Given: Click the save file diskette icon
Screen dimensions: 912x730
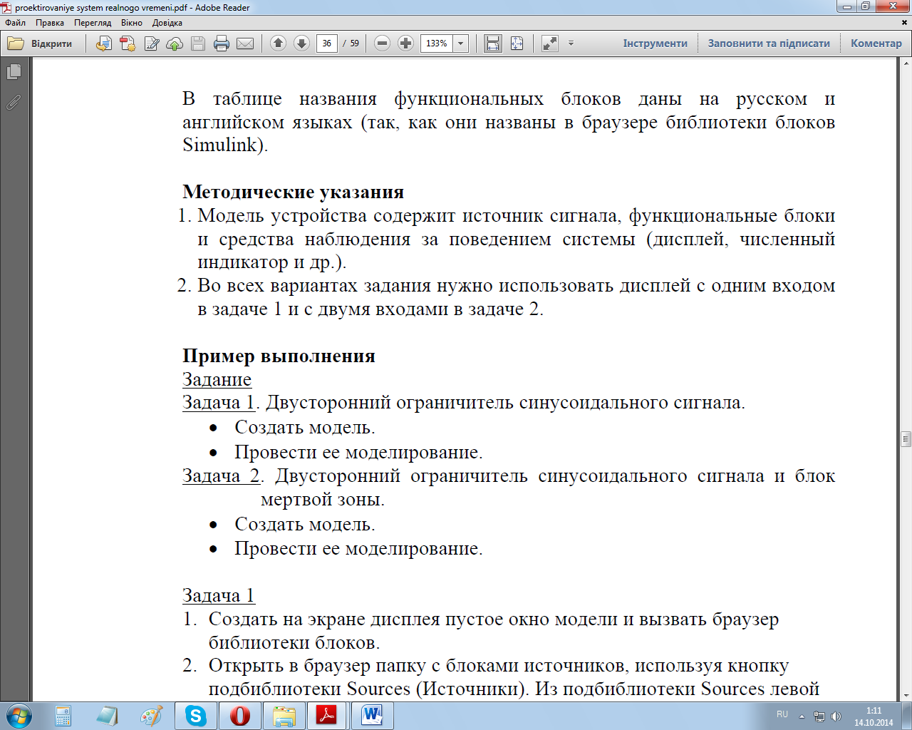Looking at the screenshot, I should pyautogui.click(x=198, y=43).
